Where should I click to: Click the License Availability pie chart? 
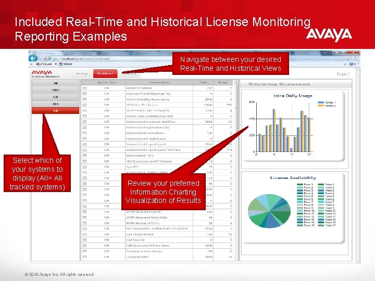click(269, 211)
